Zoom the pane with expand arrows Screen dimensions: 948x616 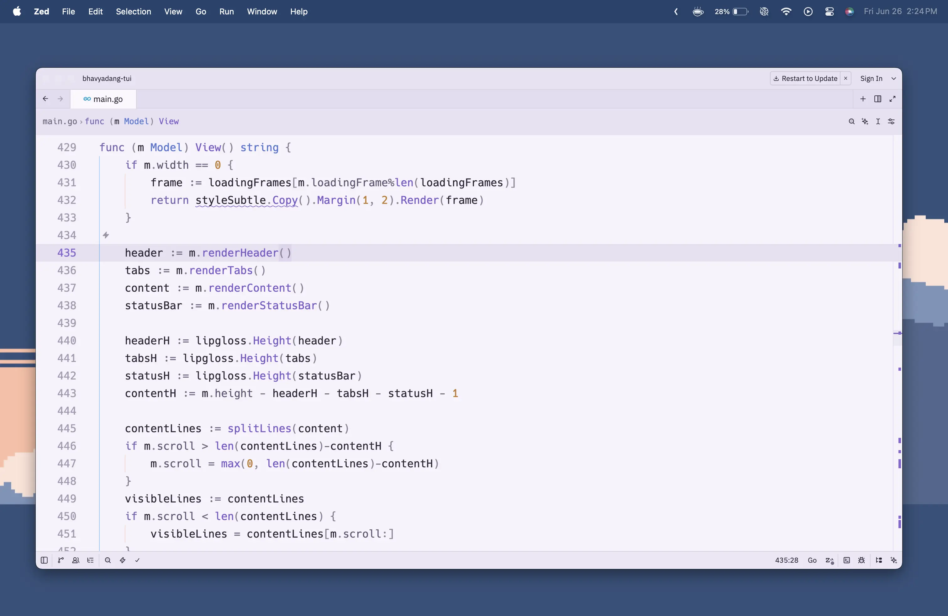[x=893, y=99]
